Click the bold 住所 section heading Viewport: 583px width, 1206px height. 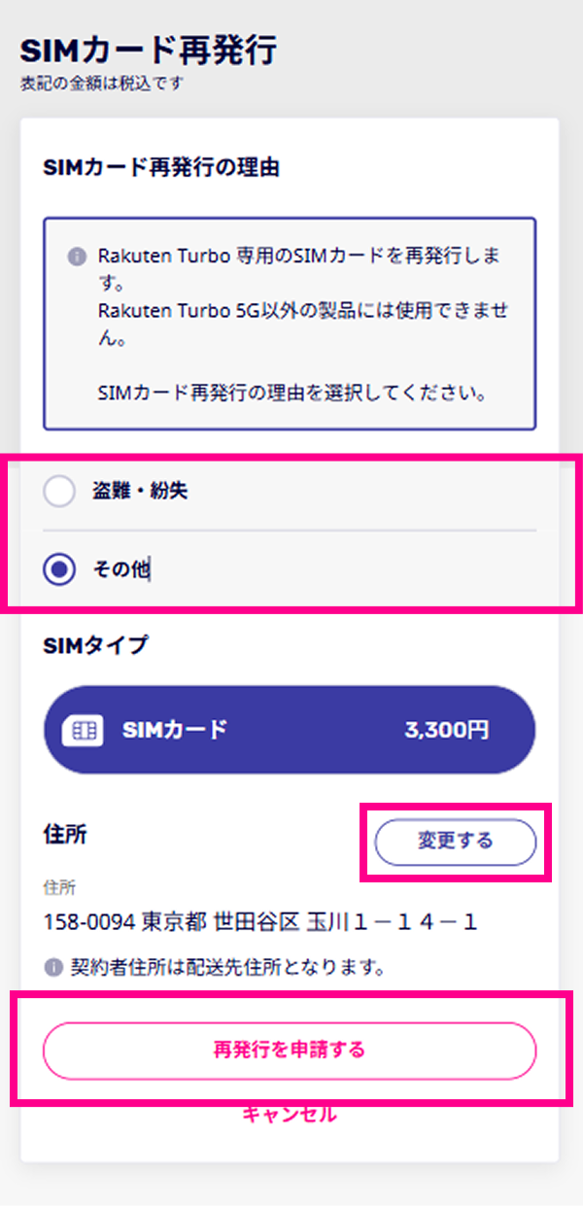65,835
